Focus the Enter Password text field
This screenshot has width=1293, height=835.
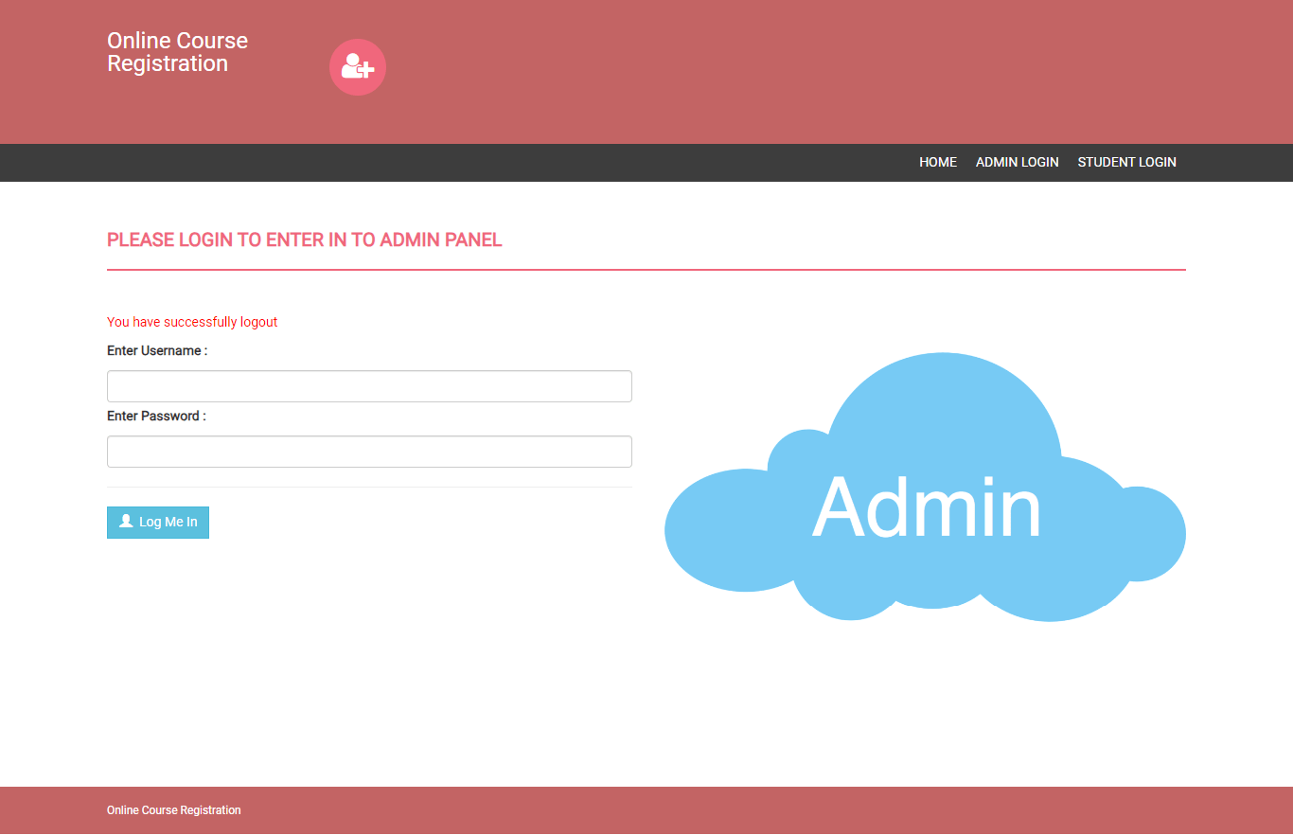[x=369, y=452]
